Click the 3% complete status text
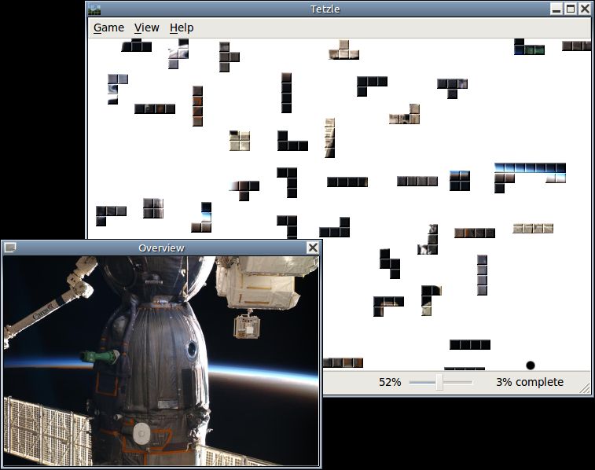This screenshot has height=470, width=595. coord(529,382)
